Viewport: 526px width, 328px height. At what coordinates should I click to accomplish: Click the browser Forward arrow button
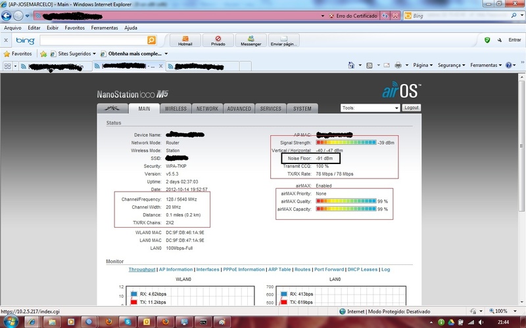tap(18, 16)
